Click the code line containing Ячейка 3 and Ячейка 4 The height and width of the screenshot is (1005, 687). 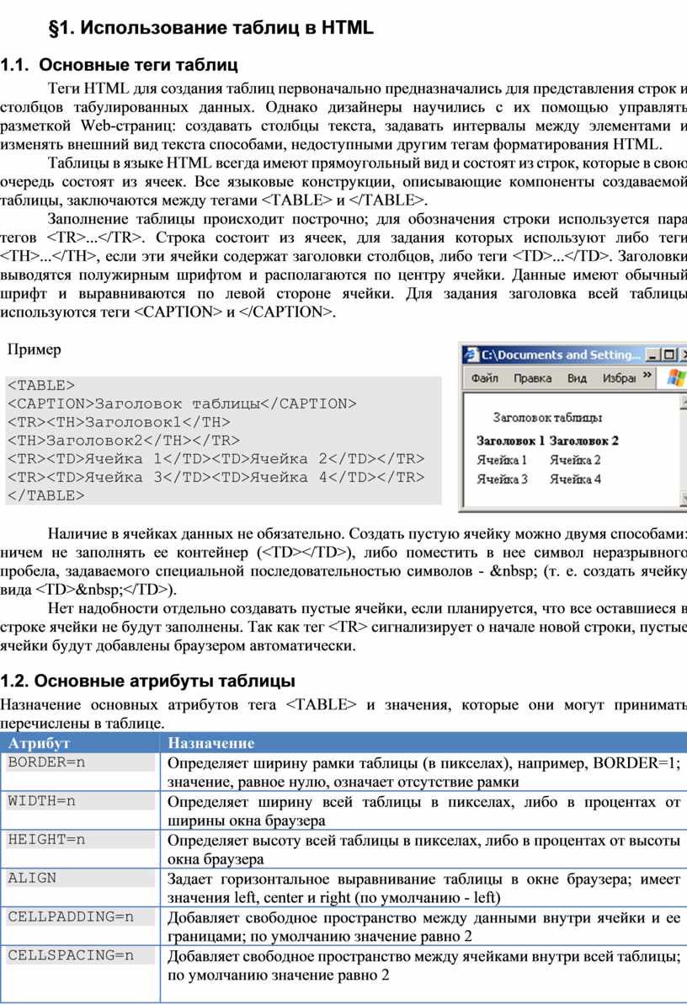(216, 478)
